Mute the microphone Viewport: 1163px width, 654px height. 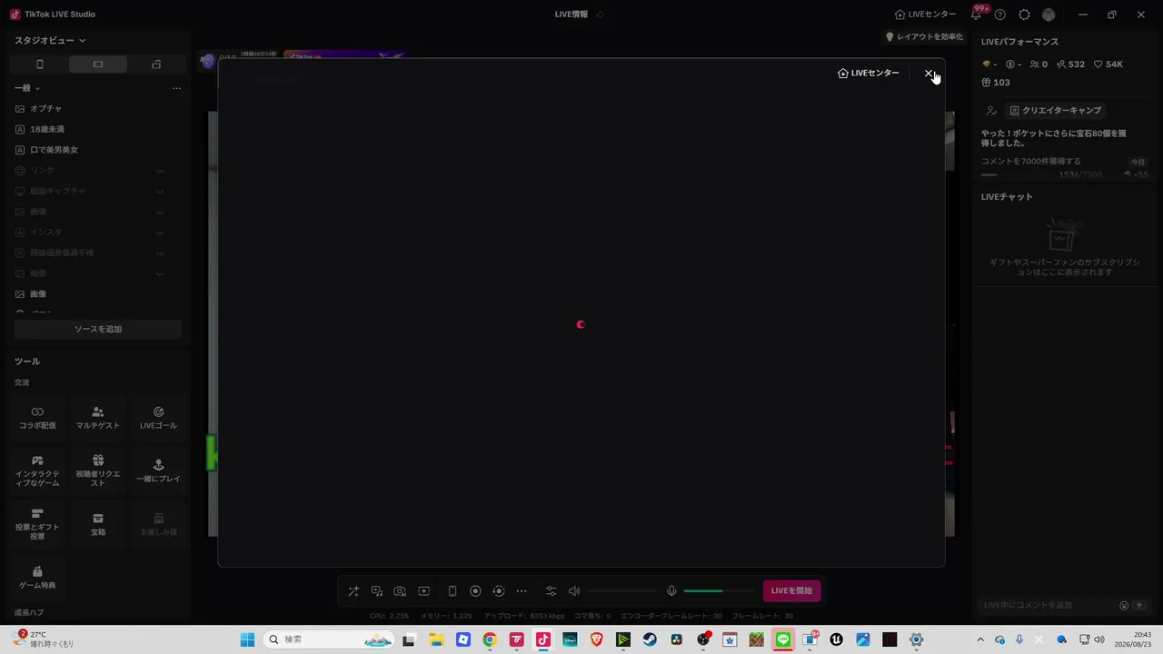(x=671, y=591)
